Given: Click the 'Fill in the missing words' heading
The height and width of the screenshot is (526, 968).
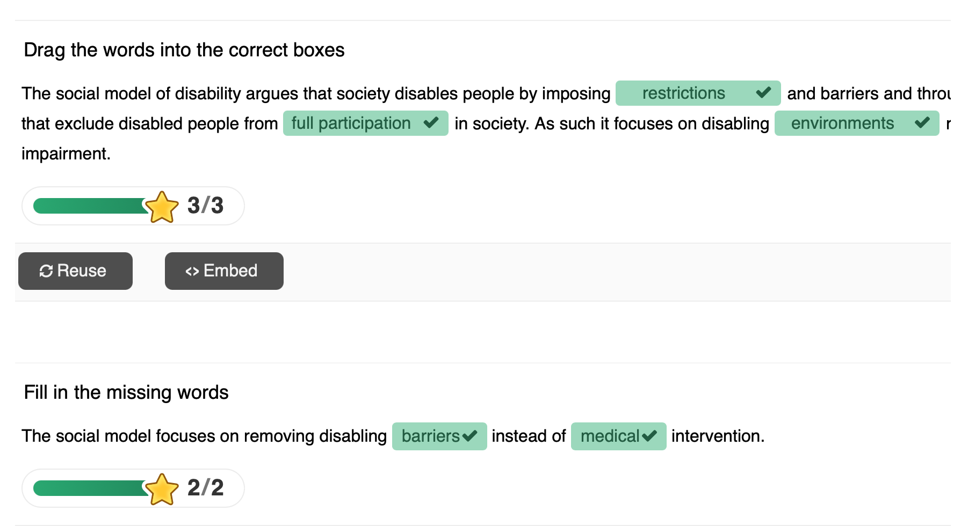Looking at the screenshot, I should tap(126, 392).
